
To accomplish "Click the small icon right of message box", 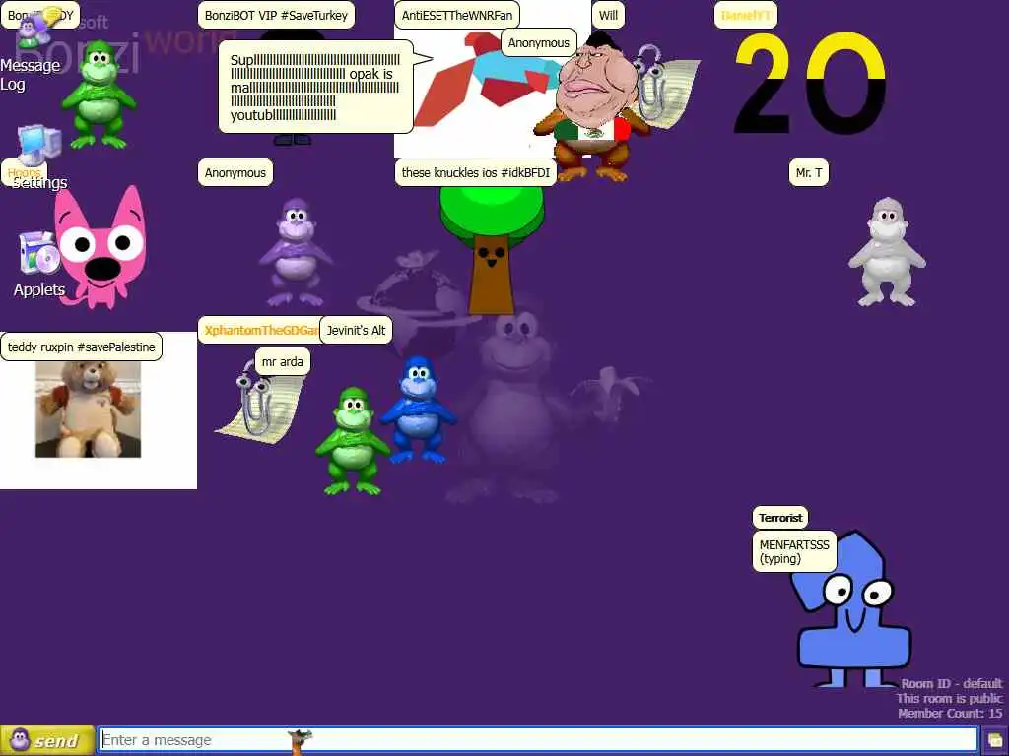I will tap(995, 740).
